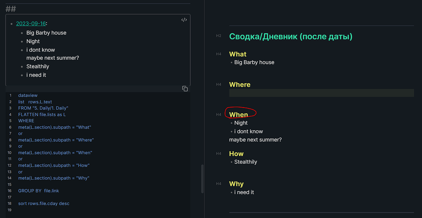Copy the dataview code with copy icon

(x=185, y=89)
